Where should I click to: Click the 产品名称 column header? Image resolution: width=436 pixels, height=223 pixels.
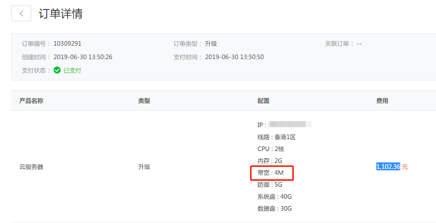[x=31, y=101]
